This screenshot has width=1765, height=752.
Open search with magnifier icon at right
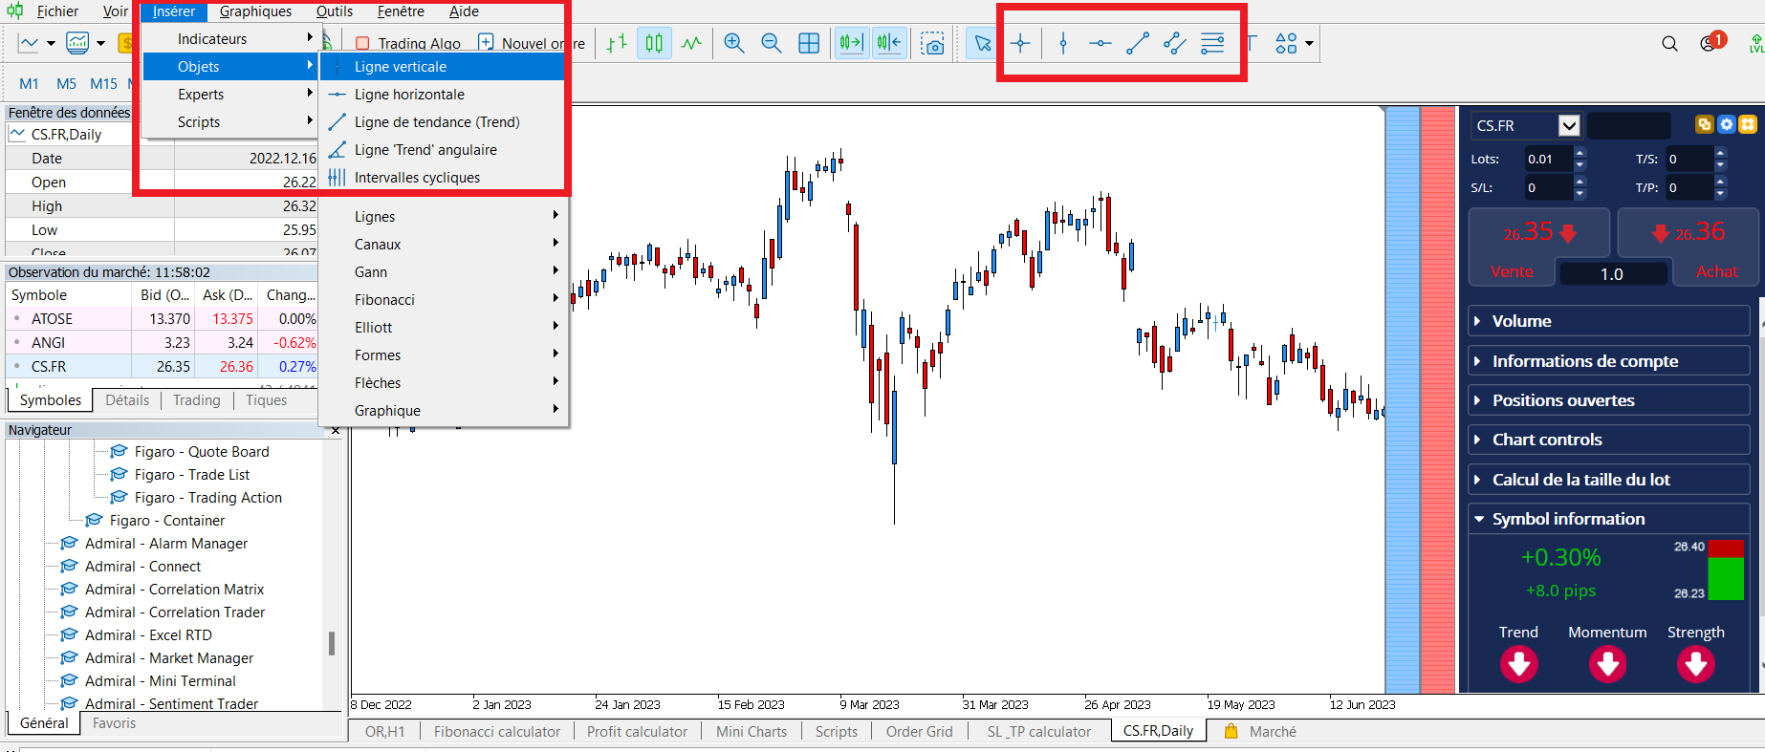tap(1669, 43)
